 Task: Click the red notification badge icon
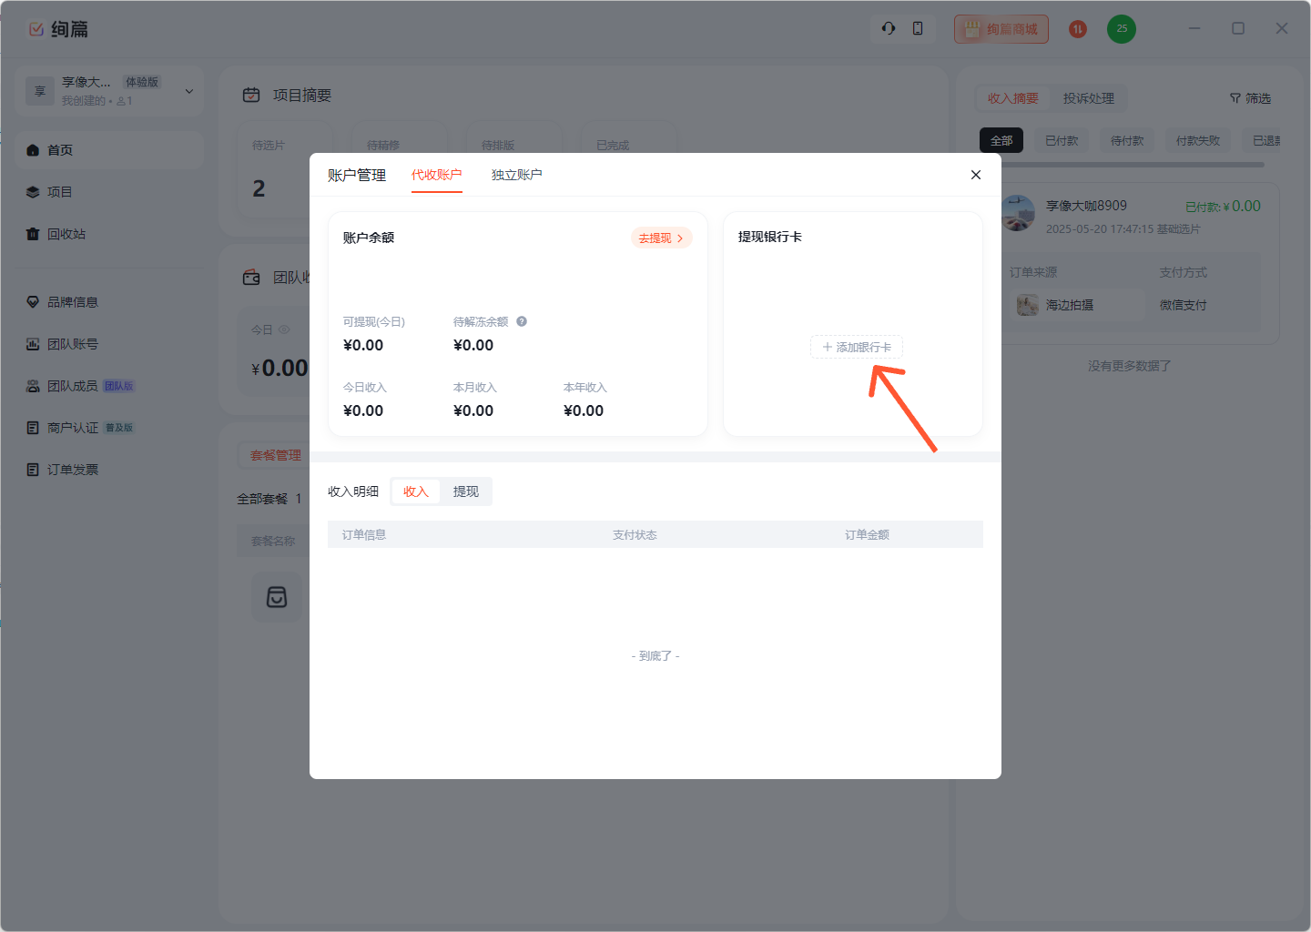click(x=1078, y=29)
